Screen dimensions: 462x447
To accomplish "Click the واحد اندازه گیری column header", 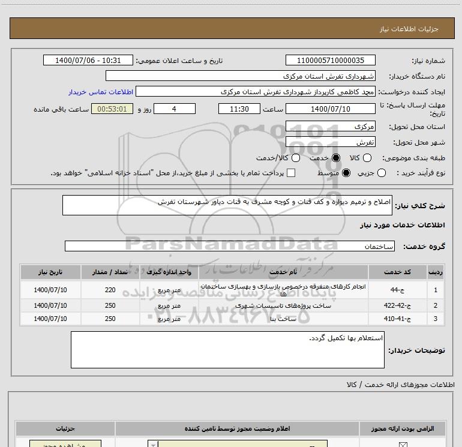I will click(x=169, y=272).
